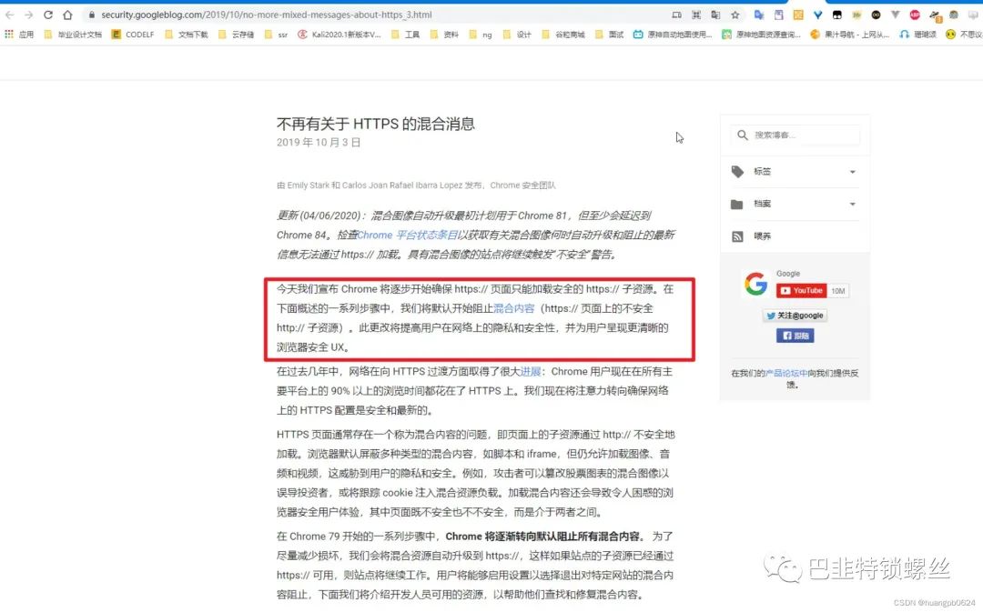
Task: Open the 应用 apps grid in bookmarks bar
Action: click(x=19, y=35)
